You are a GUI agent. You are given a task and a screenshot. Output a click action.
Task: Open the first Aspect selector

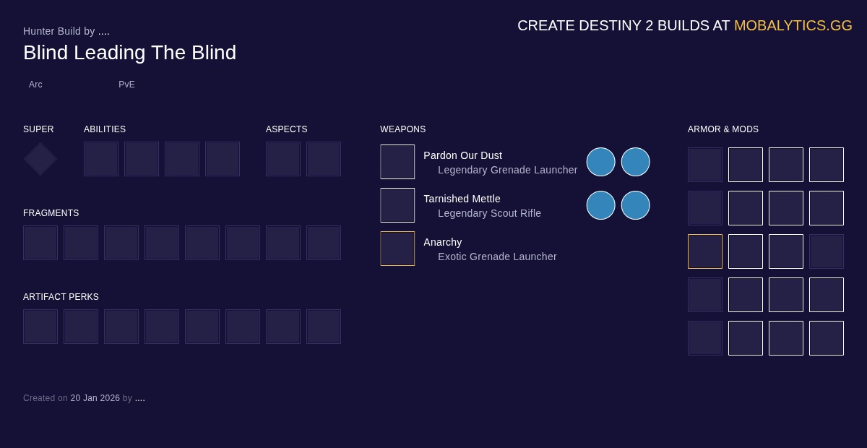tap(283, 159)
